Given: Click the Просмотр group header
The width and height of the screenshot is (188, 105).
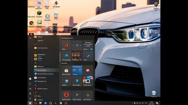Looking at the screenshot, I should 64,63.
